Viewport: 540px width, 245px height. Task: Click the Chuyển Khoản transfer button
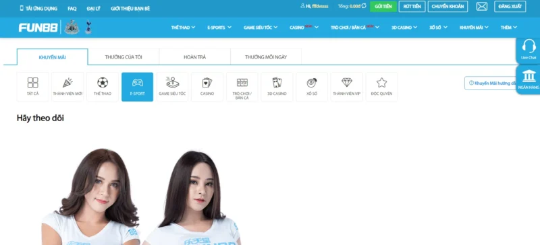pos(448,7)
